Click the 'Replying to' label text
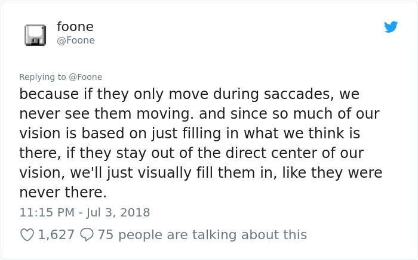Screen dimensions: 418x260 (x=42, y=77)
